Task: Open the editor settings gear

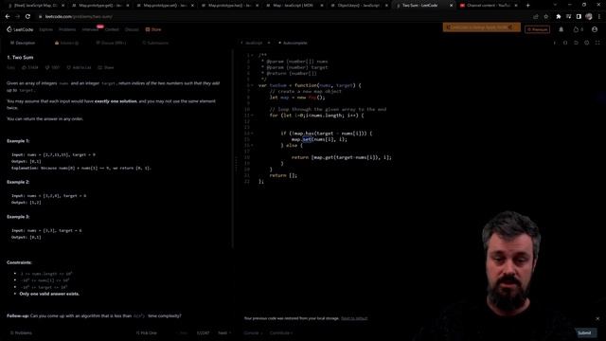Action: pyautogui.click(x=587, y=43)
